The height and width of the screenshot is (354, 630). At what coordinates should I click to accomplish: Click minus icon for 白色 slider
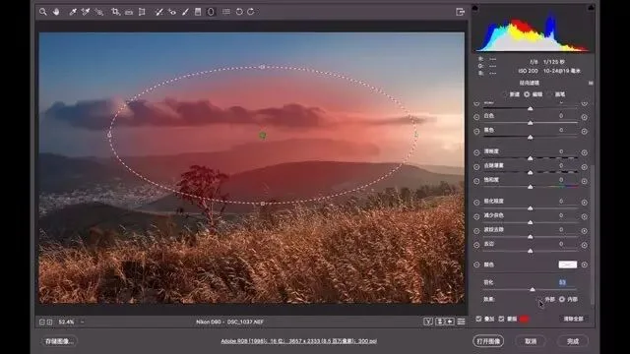(476, 117)
